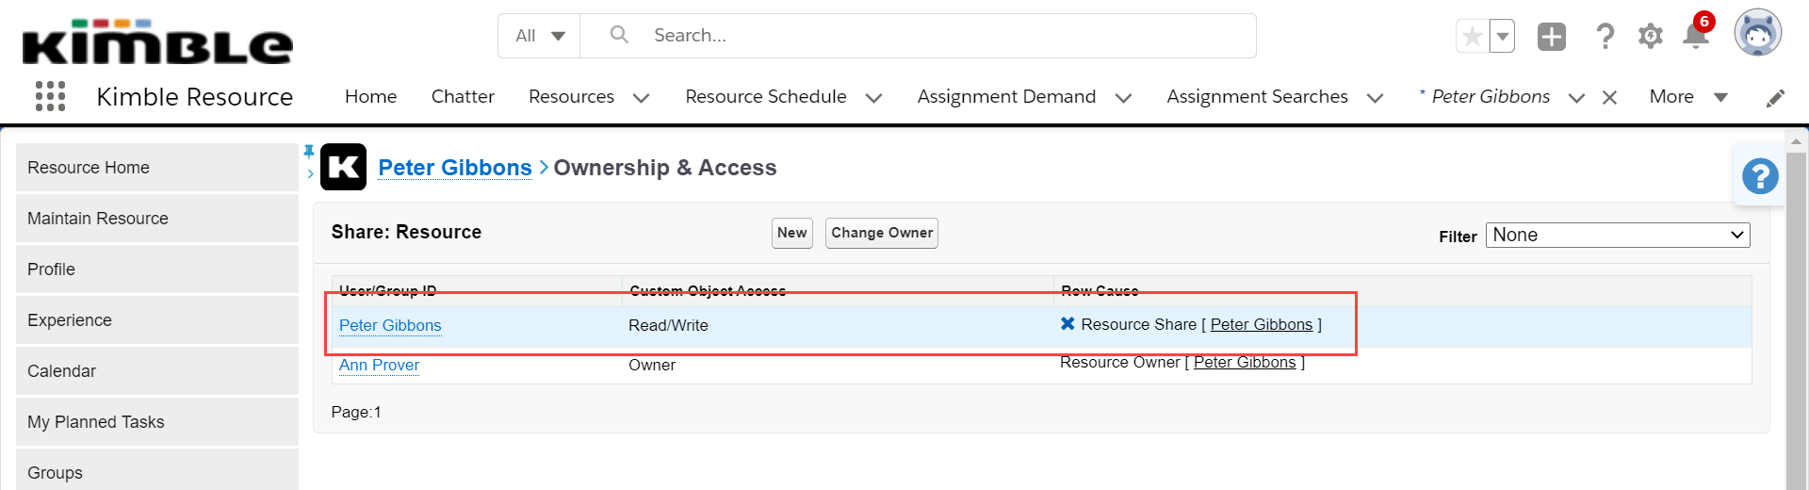Click the search magnifier icon
Screen dimensions: 1809x490
tap(619, 35)
